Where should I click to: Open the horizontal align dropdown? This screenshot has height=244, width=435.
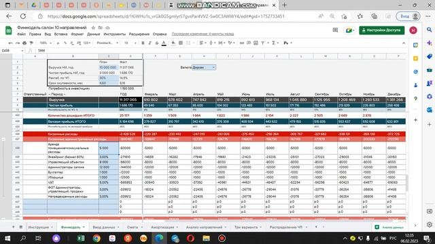(x=203, y=43)
